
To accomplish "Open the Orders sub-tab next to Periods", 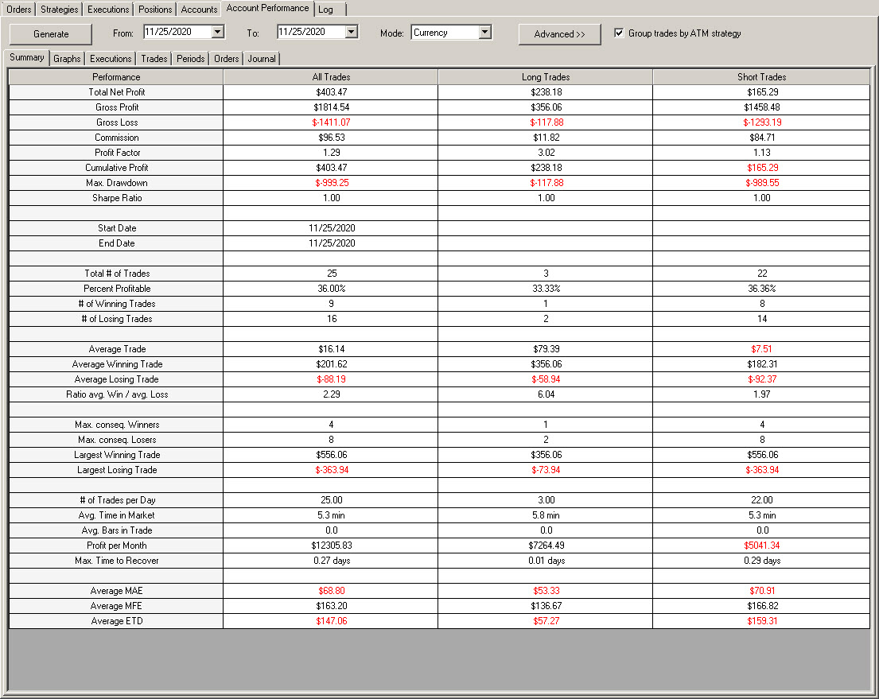I will (227, 59).
